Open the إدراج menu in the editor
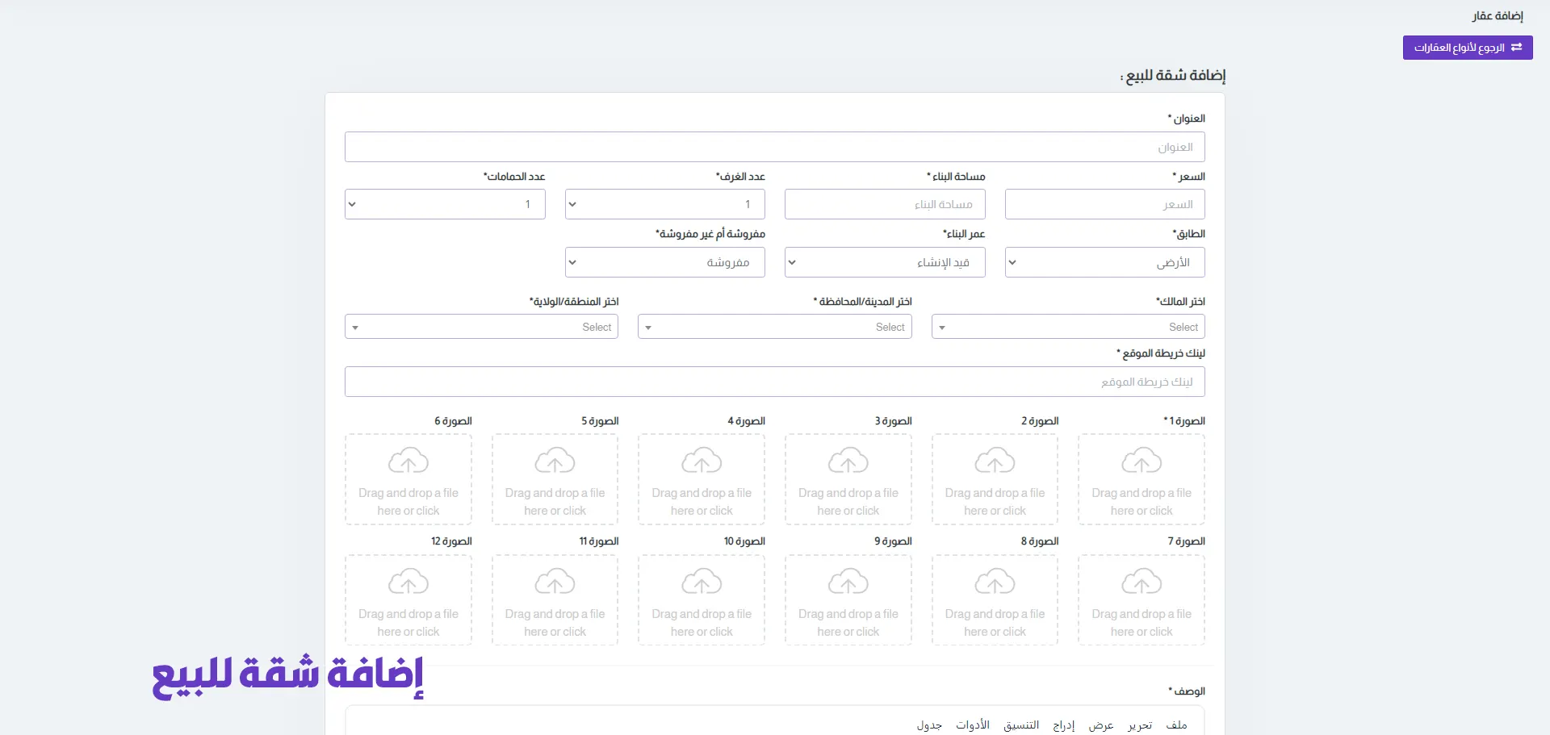Screen dimensions: 1550x735 (x=1063, y=725)
